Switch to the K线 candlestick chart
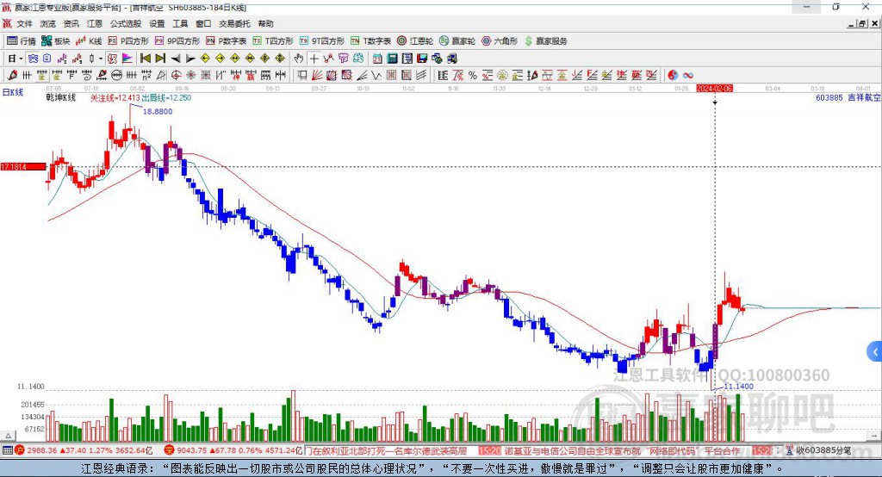 (x=89, y=41)
